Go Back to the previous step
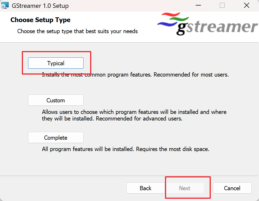This screenshot has height=201, width=259. pyautogui.click(x=145, y=188)
